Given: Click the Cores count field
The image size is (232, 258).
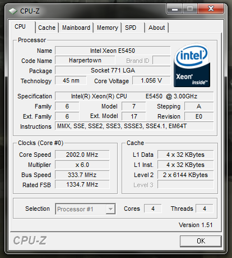Looking at the screenshot, I should [x=153, y=209].
